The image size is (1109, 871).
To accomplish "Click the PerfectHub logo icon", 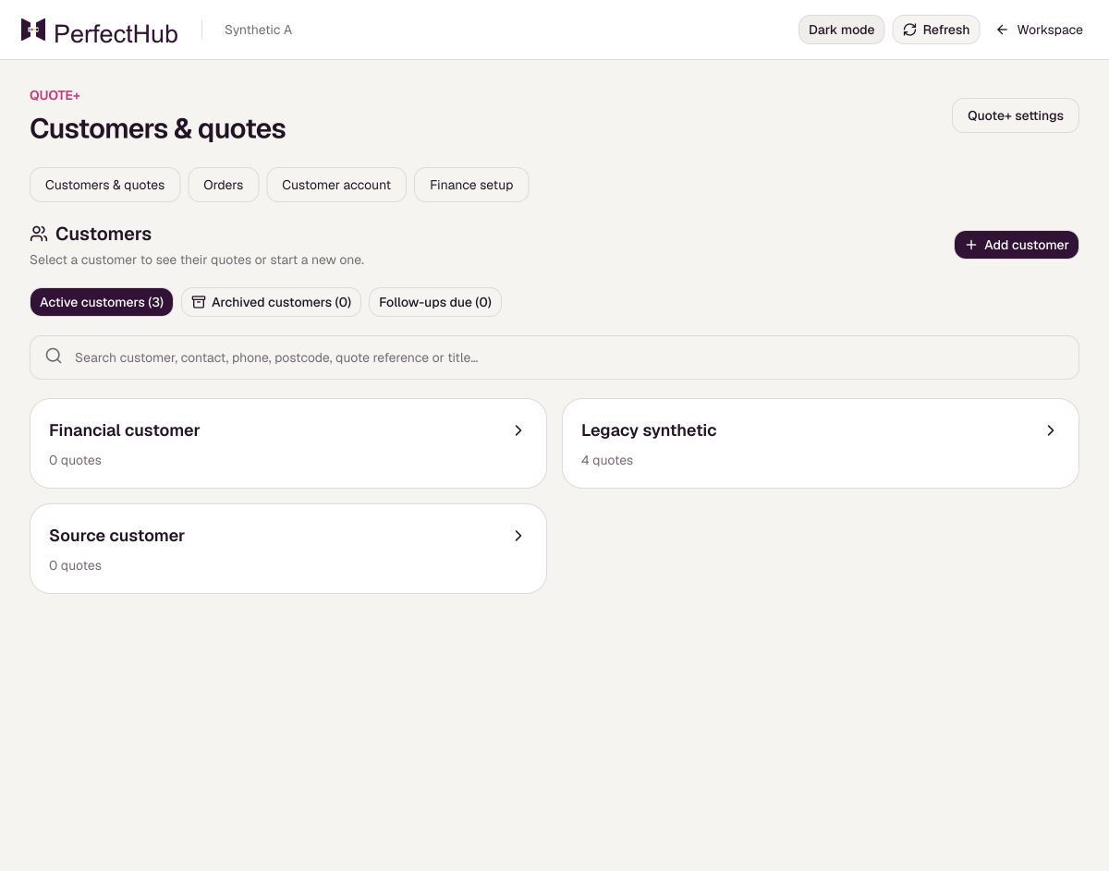I will (x=33, y=30).
